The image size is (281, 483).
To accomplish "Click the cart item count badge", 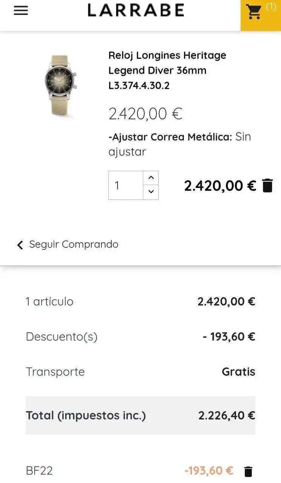I will (271, 7).
